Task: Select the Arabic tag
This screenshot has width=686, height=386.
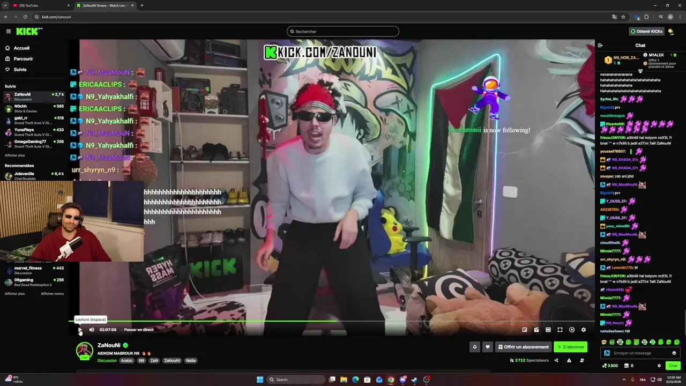Action: point(127,361)
